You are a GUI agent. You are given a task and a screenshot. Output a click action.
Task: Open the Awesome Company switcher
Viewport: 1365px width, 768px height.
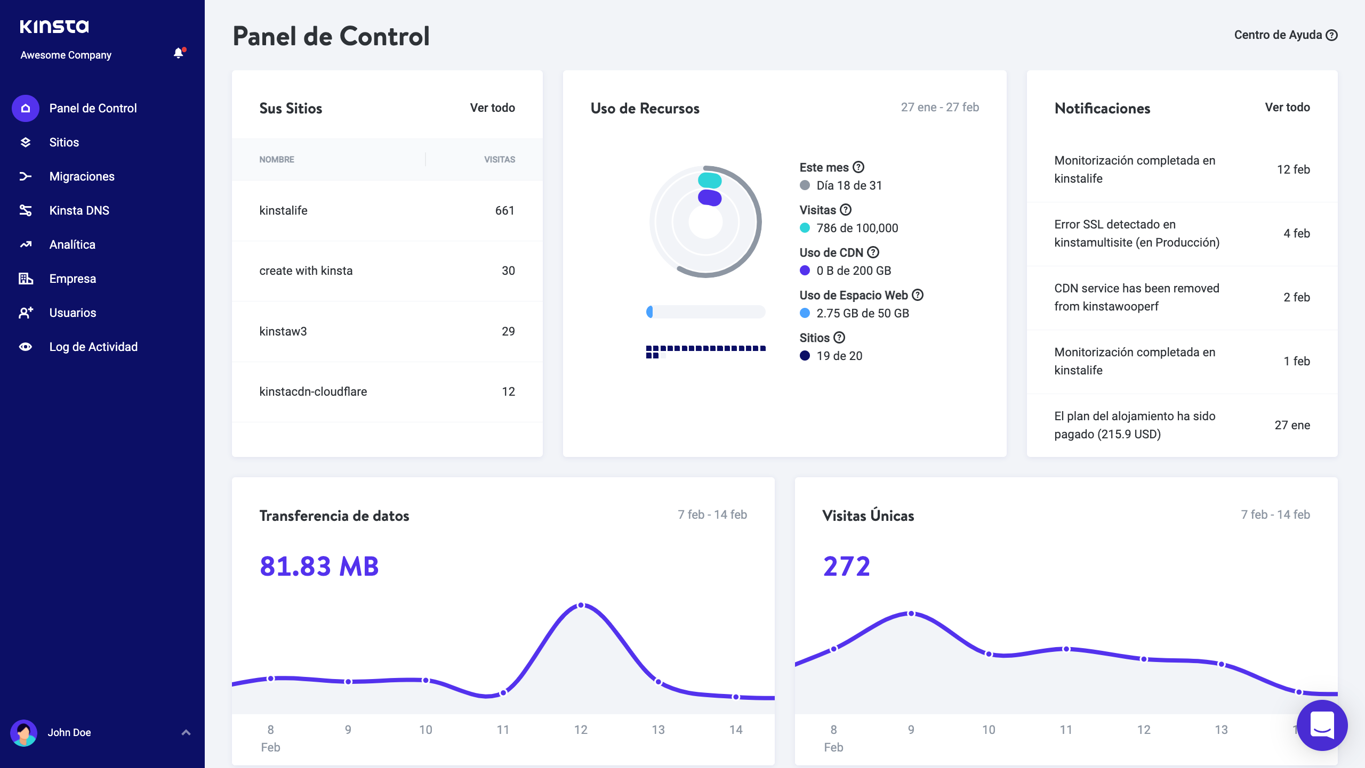click(x=66, y=55)
